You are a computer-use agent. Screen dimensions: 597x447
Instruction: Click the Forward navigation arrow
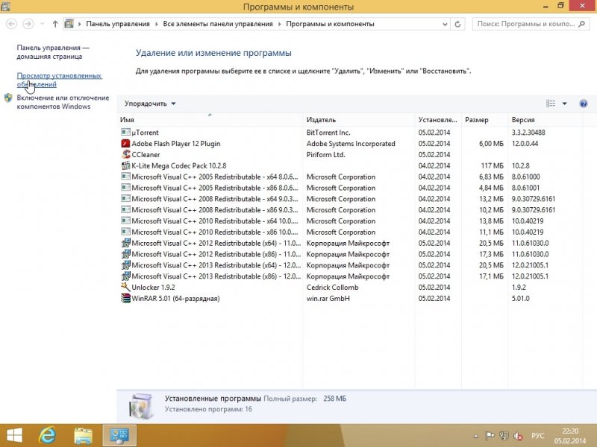point(28,24)
